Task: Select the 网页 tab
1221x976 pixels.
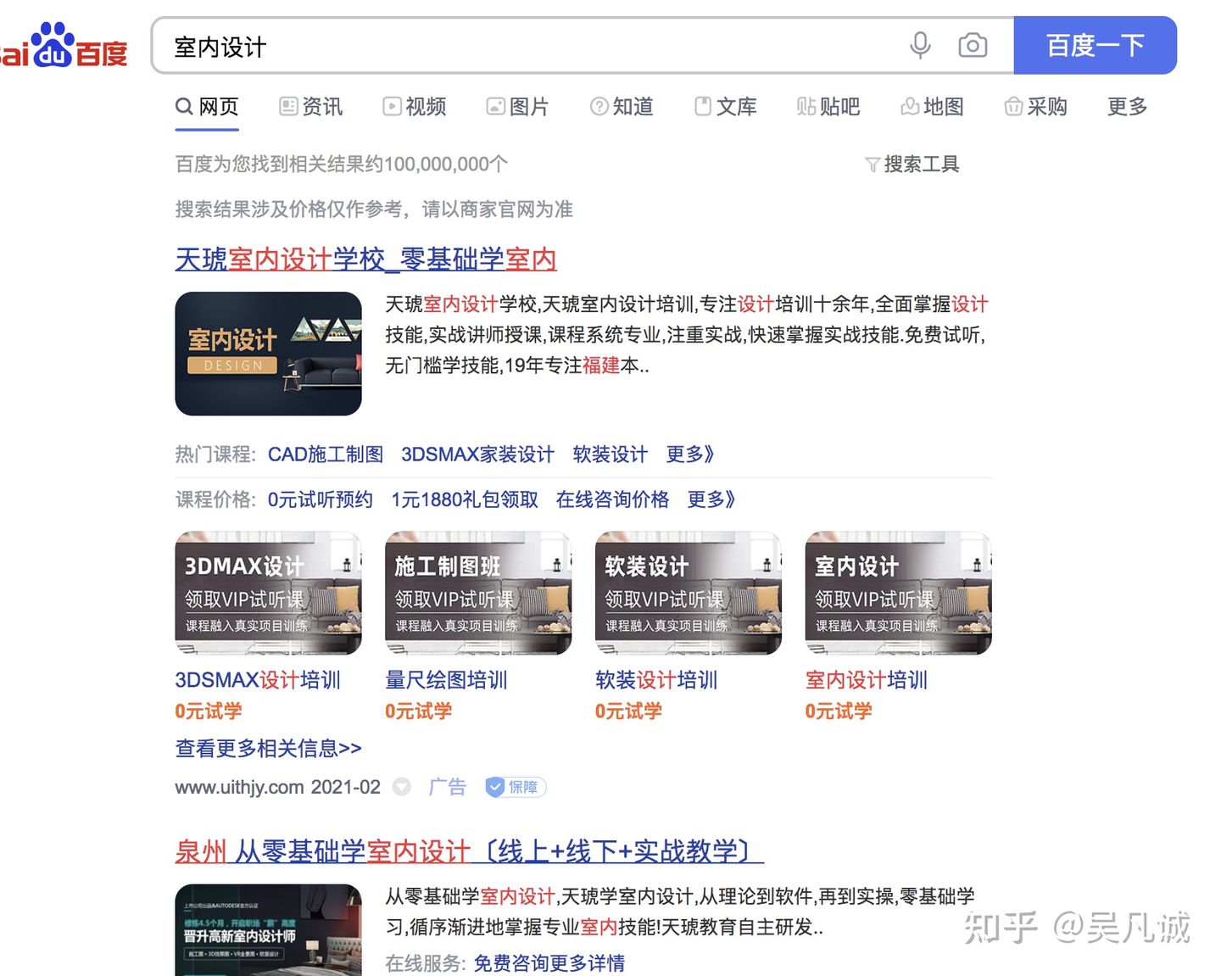Action: pos(207,107)
